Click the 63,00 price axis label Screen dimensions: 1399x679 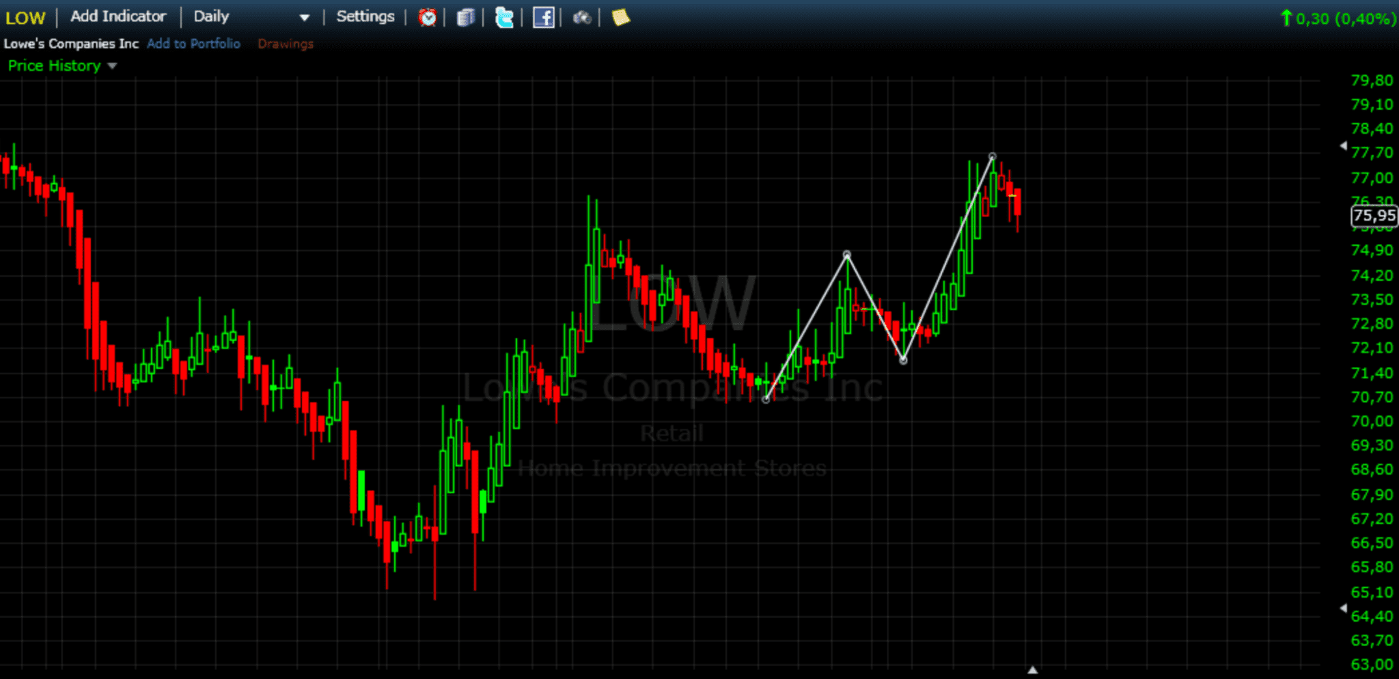coord(1372,665)
